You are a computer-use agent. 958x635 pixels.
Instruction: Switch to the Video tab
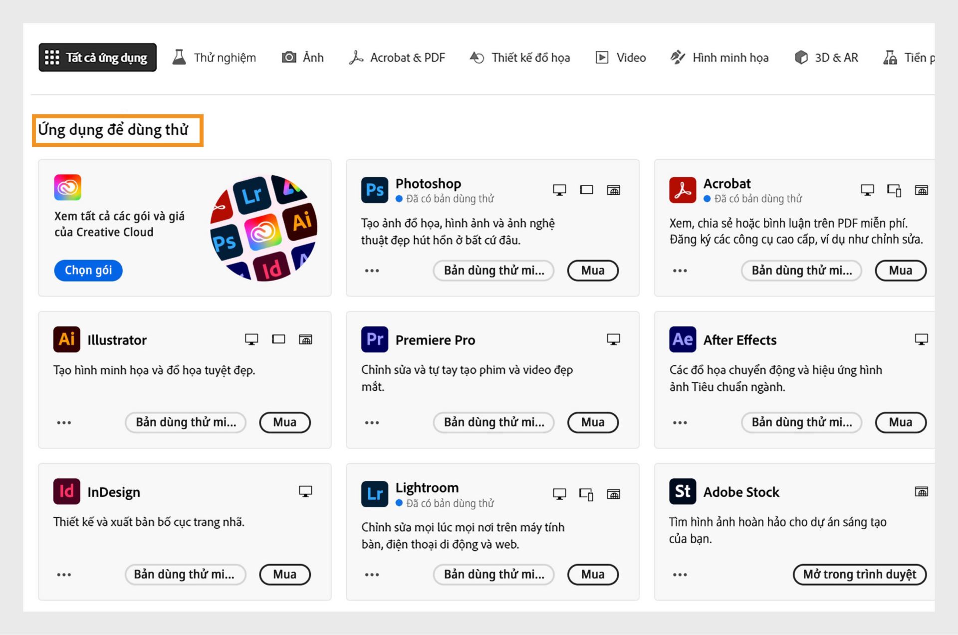click(x=621, y=57)
